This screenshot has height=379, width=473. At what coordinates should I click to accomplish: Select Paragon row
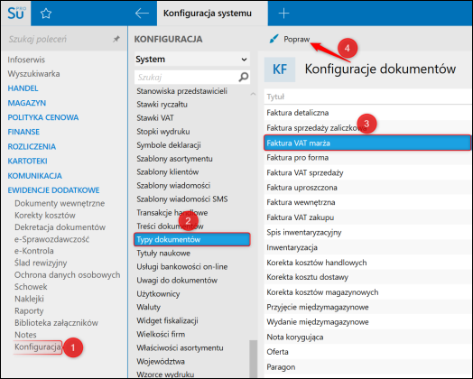click(x=368, y=367)
